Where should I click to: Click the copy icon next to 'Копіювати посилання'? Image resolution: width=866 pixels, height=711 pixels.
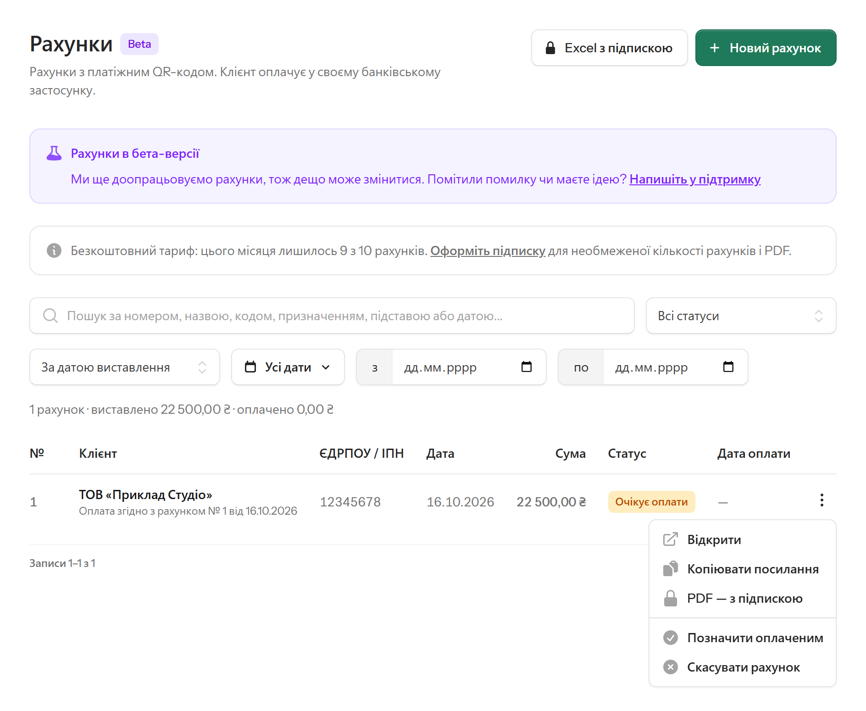tap(671, 568)
